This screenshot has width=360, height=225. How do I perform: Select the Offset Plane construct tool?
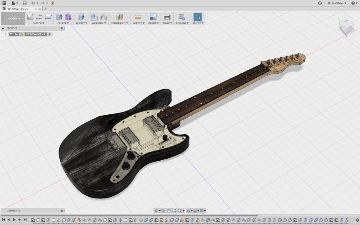(x=119, y=17)
